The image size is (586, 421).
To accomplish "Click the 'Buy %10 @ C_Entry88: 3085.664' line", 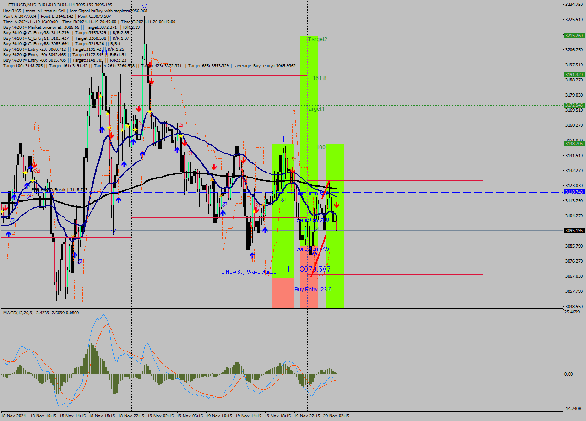I will coord(62,43).
